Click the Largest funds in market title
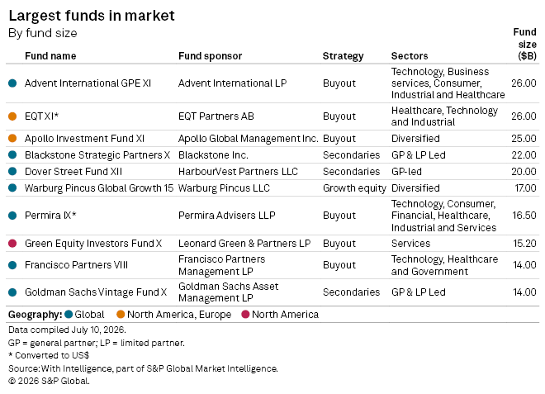The image size is (545, 394). [x=92, y=16]
